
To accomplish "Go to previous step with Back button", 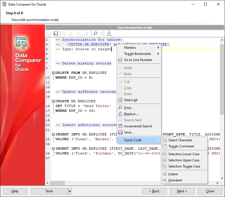I will (x=154, y=191).
